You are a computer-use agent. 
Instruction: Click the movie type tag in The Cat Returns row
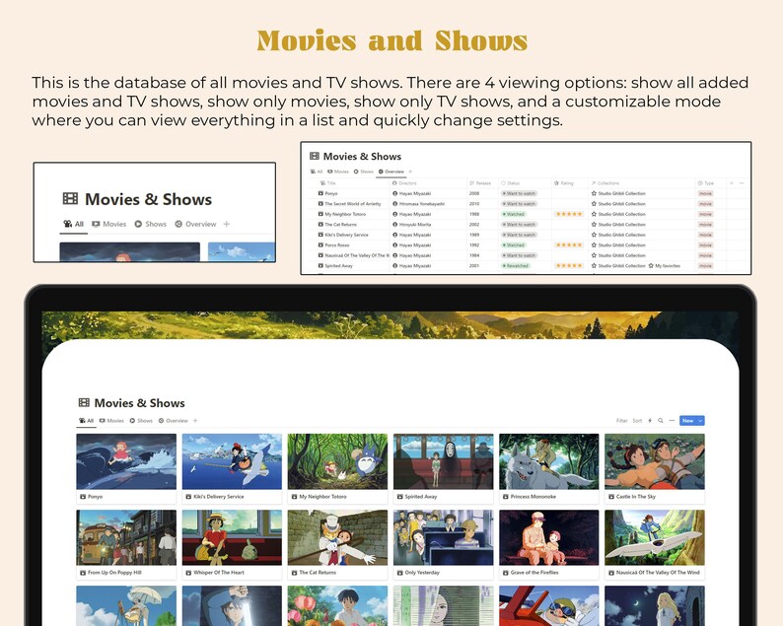pos(706,225)
